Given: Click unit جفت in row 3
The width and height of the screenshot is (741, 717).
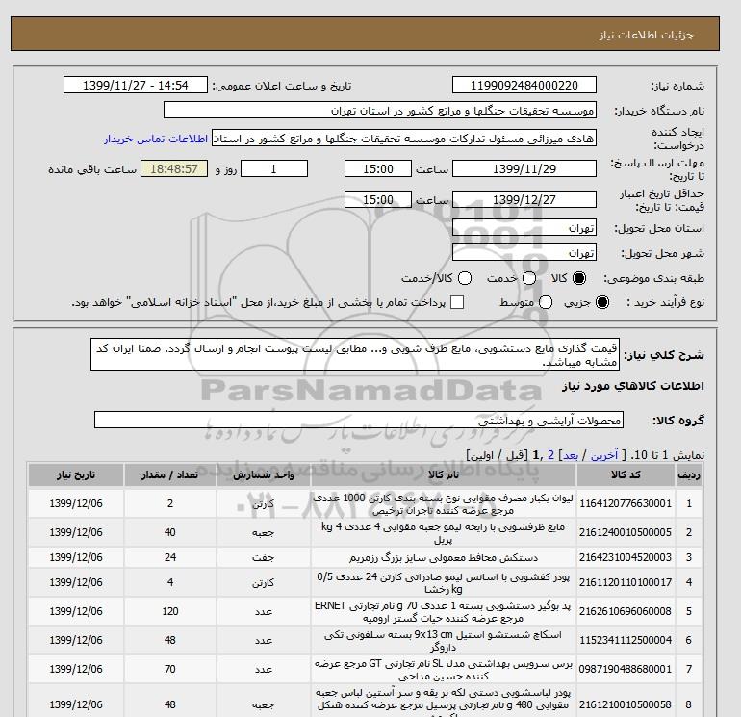Looking at the screenshot, I should 264,557.
